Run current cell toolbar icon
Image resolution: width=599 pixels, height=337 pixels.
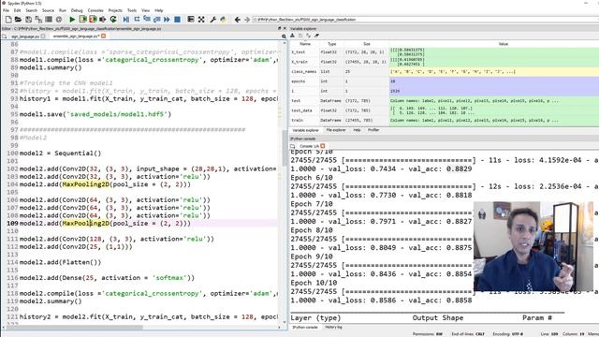click(x=82, y=19)
